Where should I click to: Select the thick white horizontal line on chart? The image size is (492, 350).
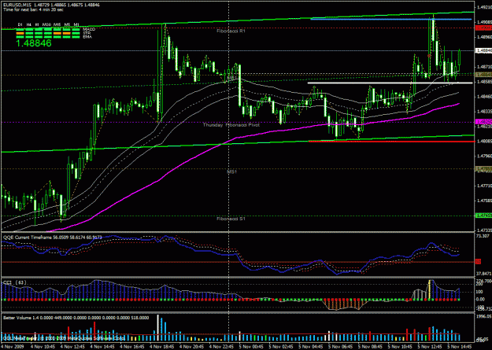pyautogui.click(x=390, y=83)
